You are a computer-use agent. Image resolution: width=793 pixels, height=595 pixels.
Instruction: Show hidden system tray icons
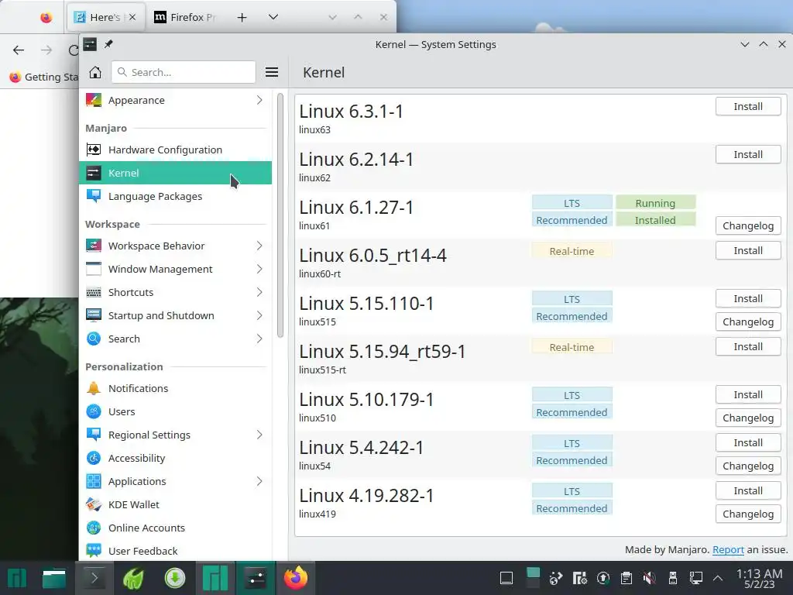(717, 578)
